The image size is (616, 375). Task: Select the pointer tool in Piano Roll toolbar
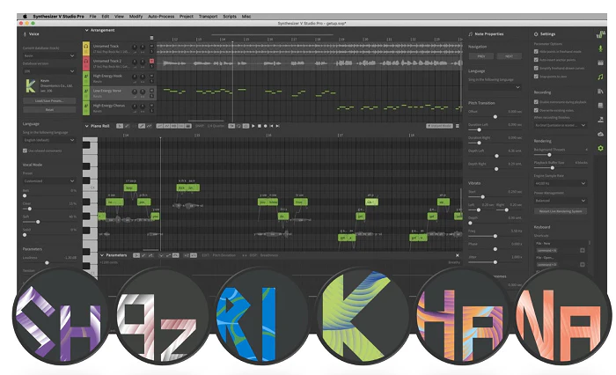120,126
